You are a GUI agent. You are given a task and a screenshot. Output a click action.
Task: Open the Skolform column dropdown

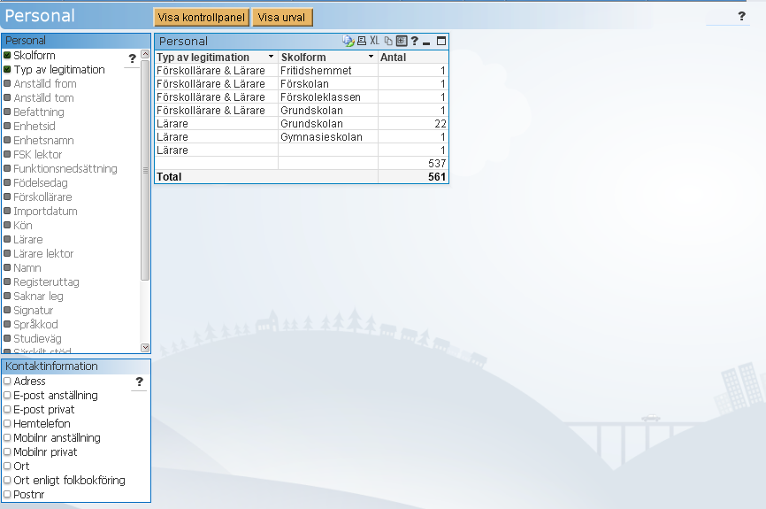pos(372,57)
